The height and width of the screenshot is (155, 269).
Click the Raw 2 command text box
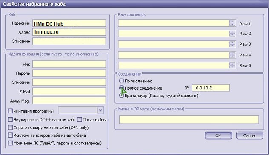(x=174, y=34)
